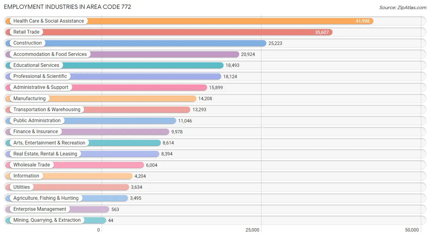The image size is (430, 237).
Task: Select the Wholesale Trade label
Action: pos(32,165)
